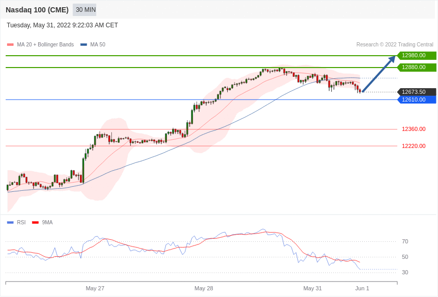The image size is (438, 297).
Task: Toggle the MA 20 + Bollinger Bands legend label
Action: [x=45, y=45]
